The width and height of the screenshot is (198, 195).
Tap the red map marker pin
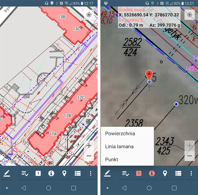[149, 76]
